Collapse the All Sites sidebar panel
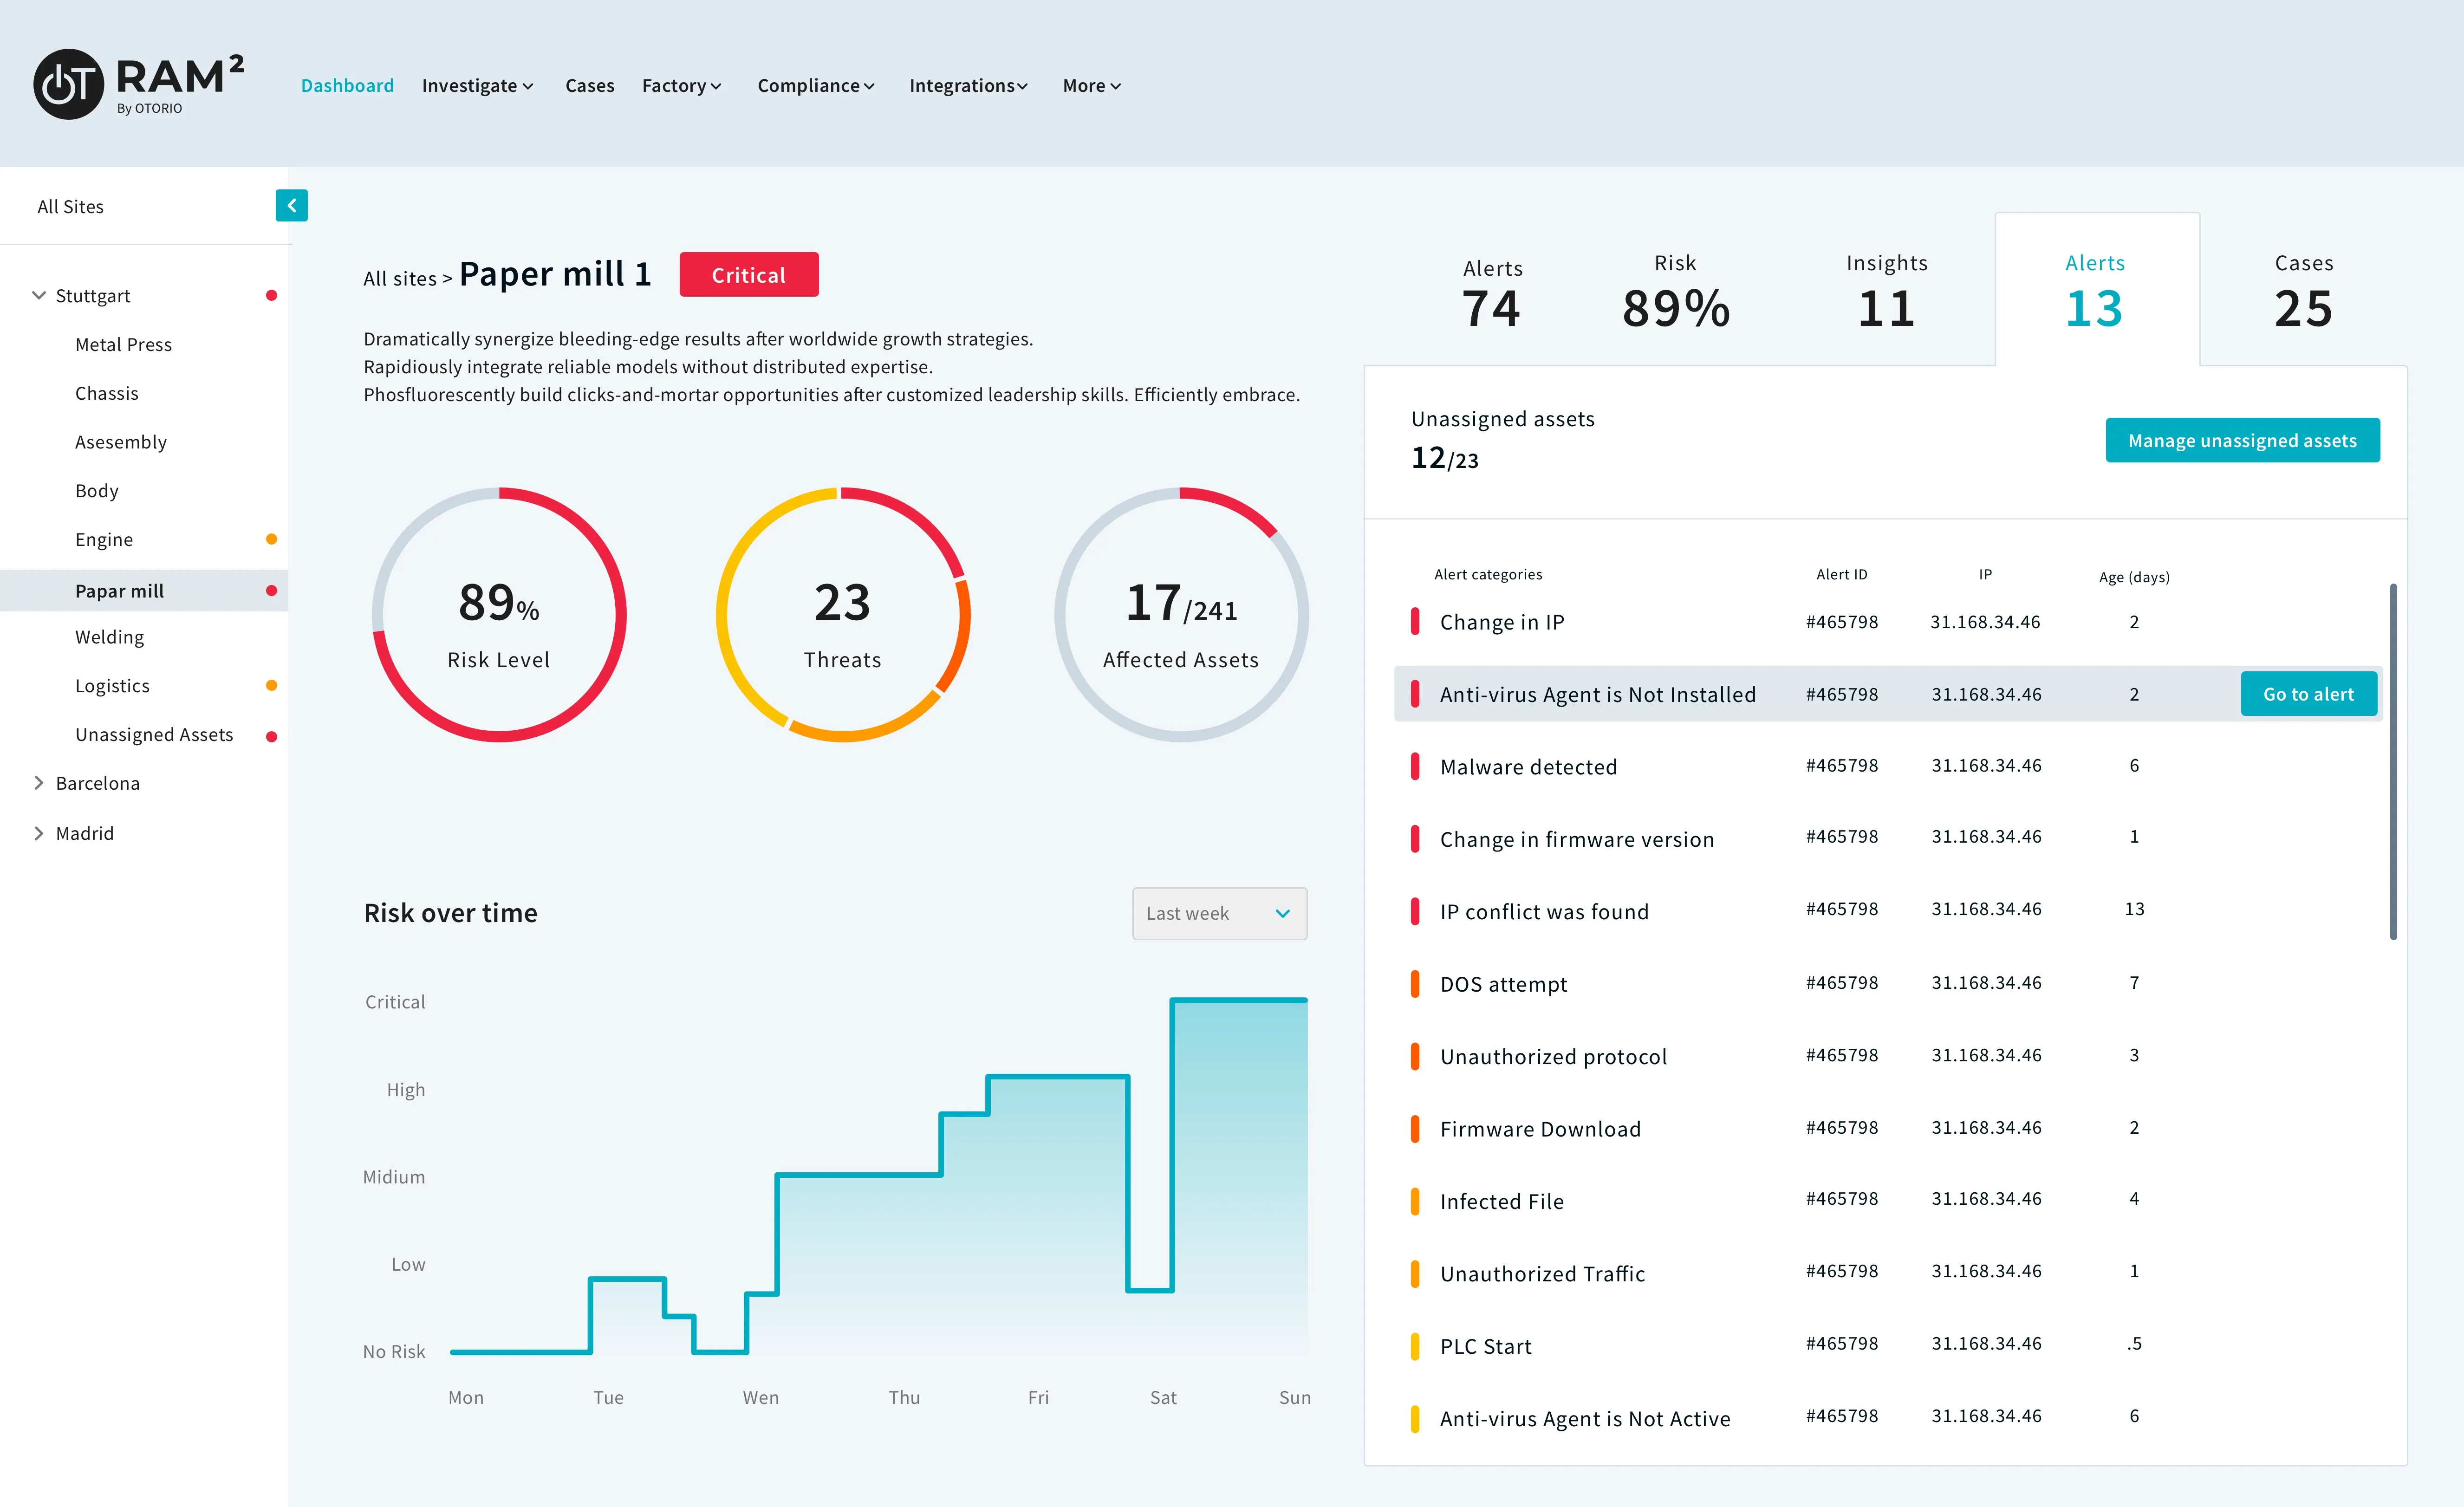 pyautogui.click(x=291, y=206)
